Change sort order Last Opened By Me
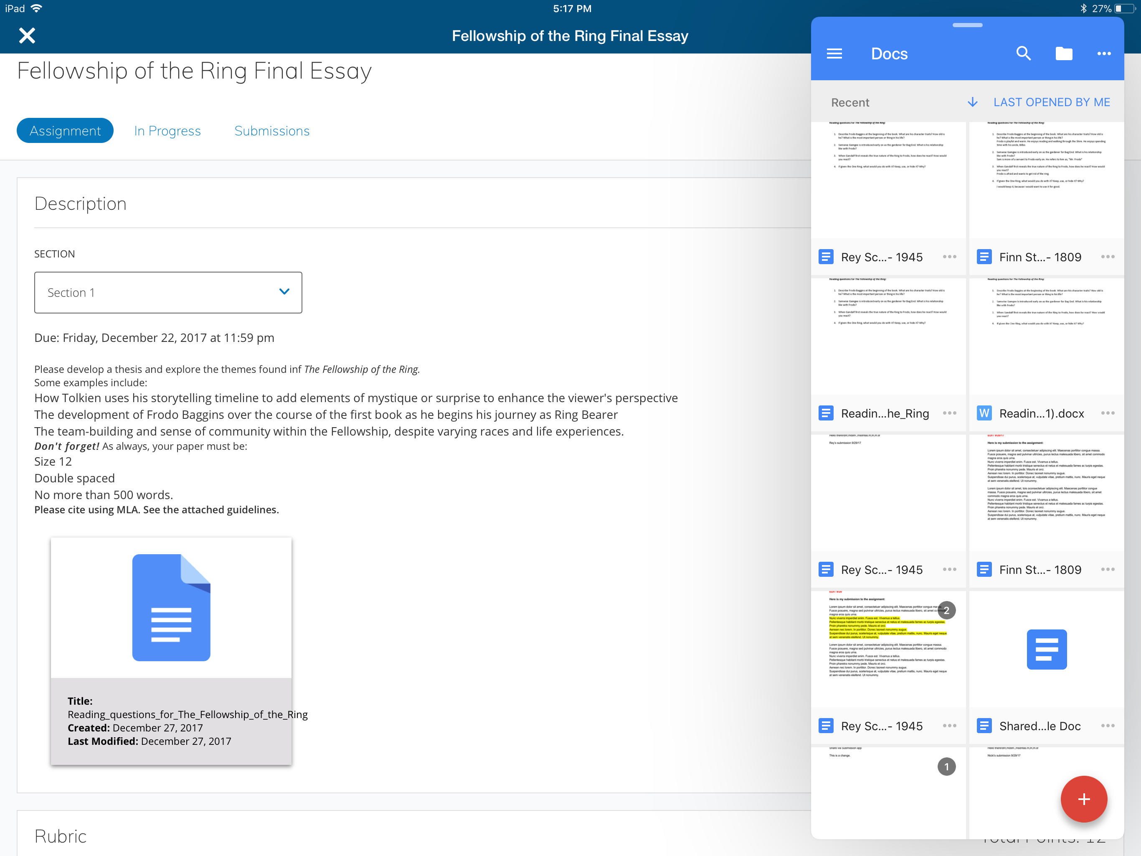 (x=1051, y=102)
